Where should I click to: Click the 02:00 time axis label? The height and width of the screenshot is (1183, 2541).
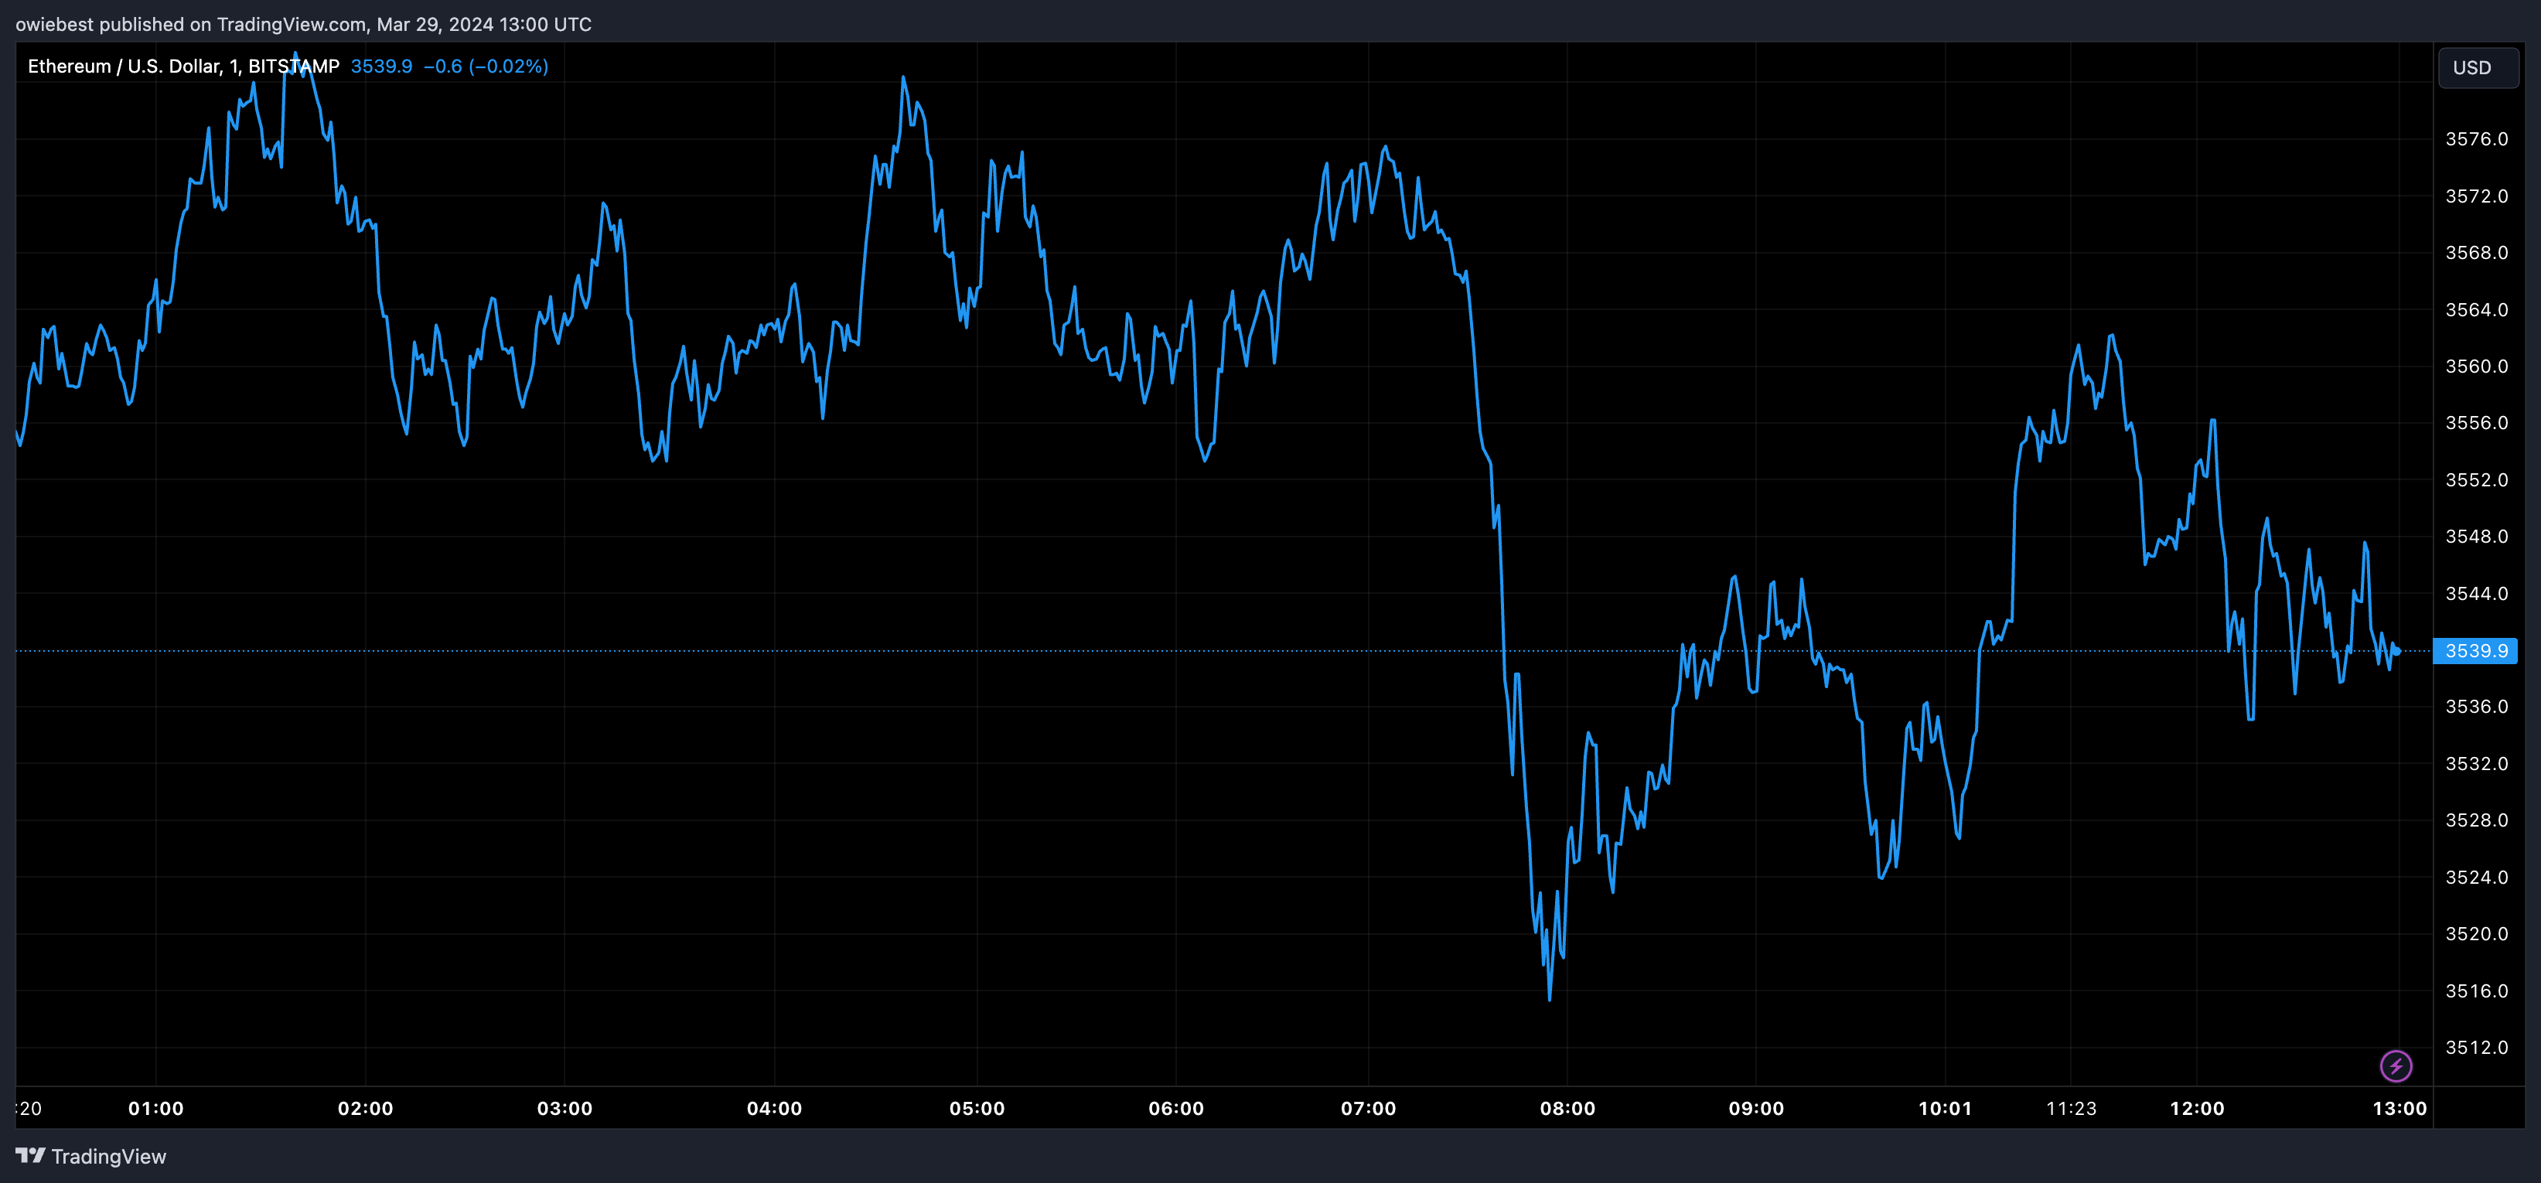coord(365,1108)
